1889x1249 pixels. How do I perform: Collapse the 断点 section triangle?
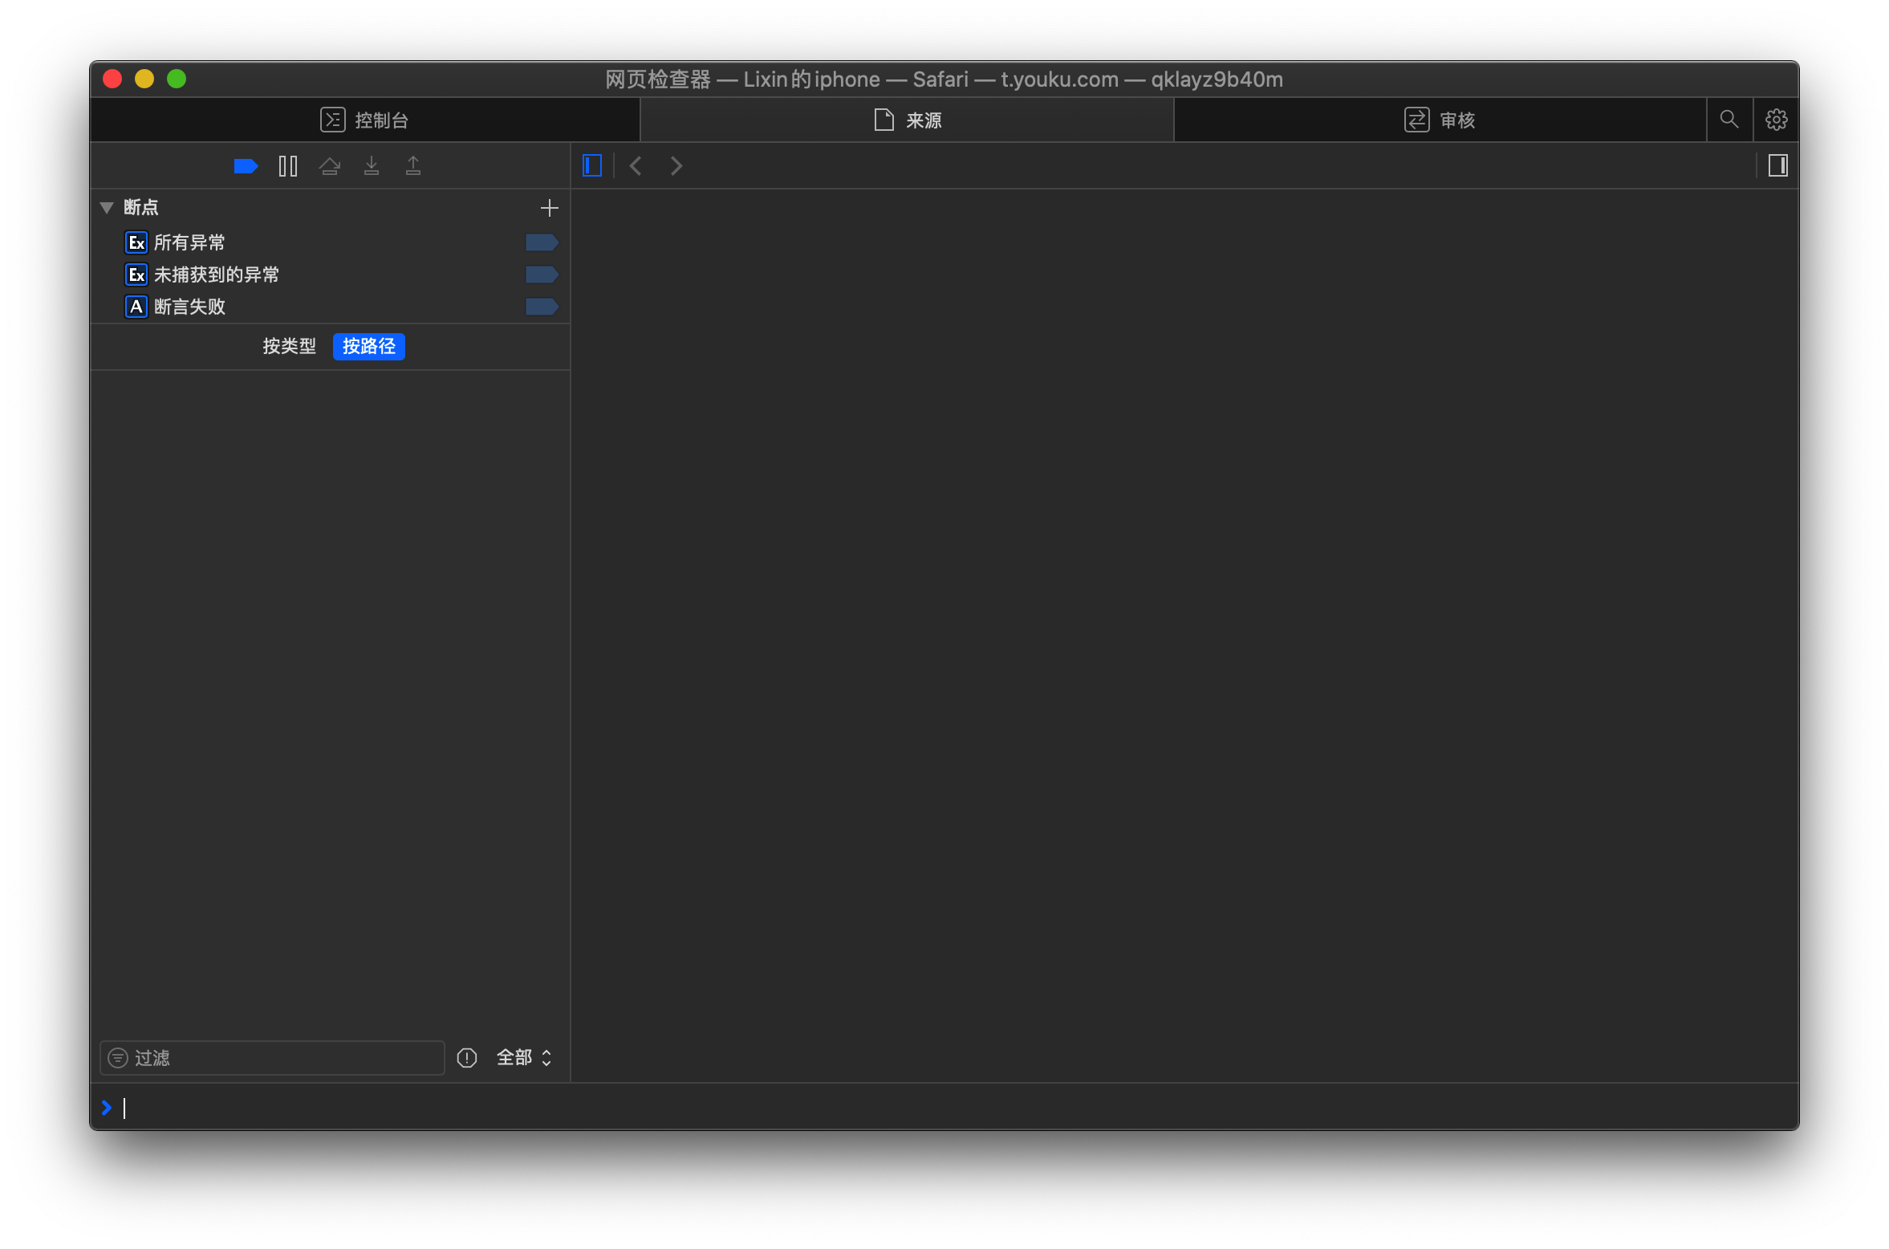tap(107, 208)
